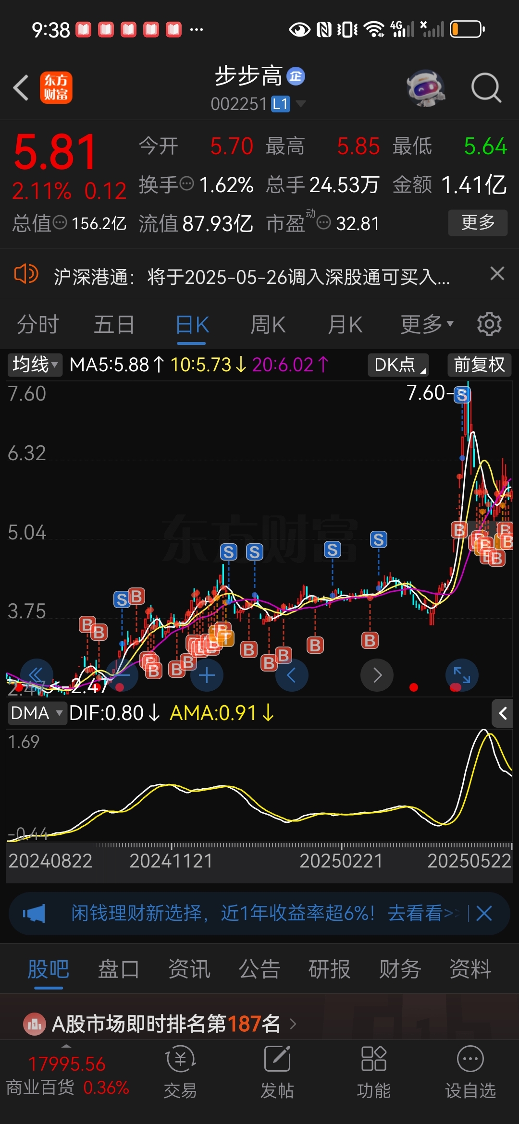
Task: Open 资料 tab
Action: [470, 969]
